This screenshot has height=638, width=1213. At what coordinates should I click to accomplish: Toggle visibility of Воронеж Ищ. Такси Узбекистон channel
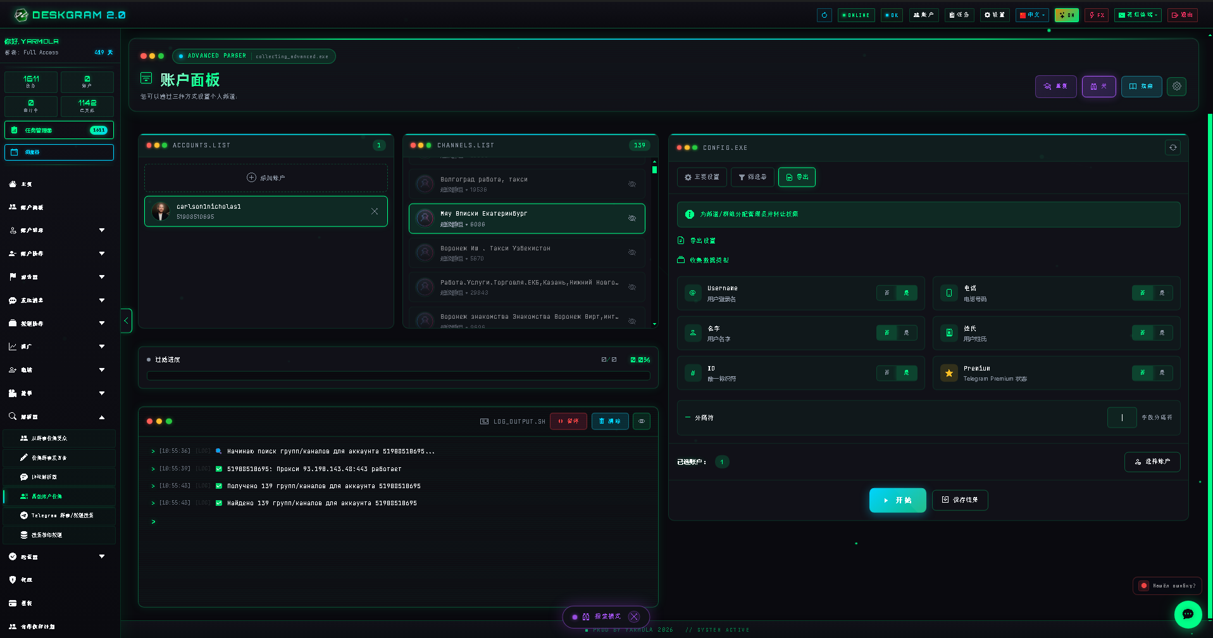coord(632,252)
